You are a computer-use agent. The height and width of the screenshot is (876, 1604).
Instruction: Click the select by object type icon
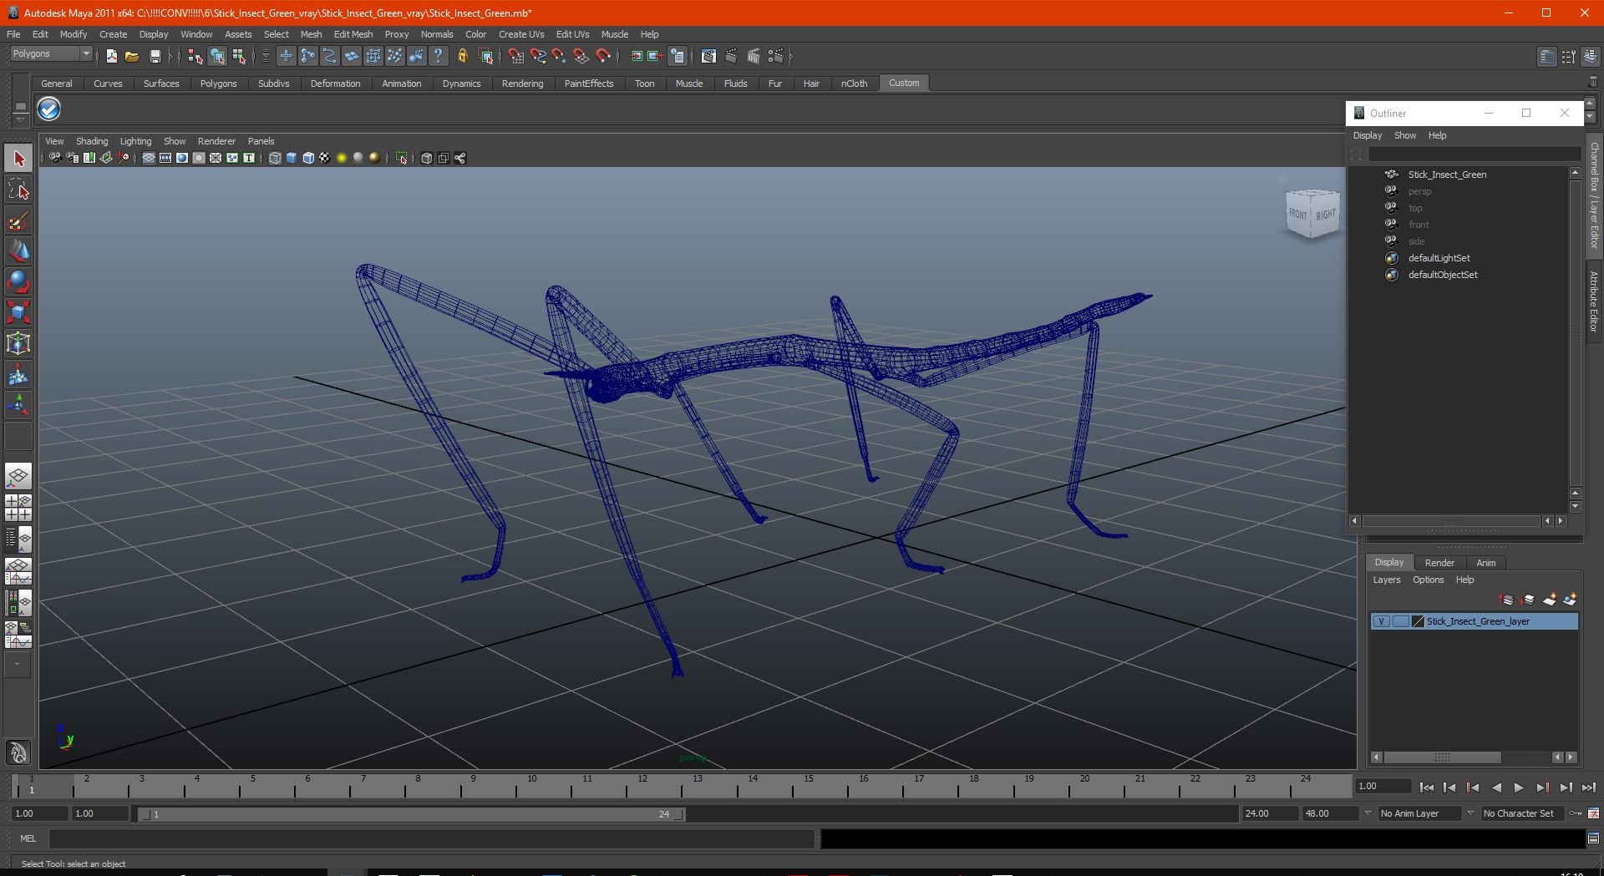coord(217,56)
